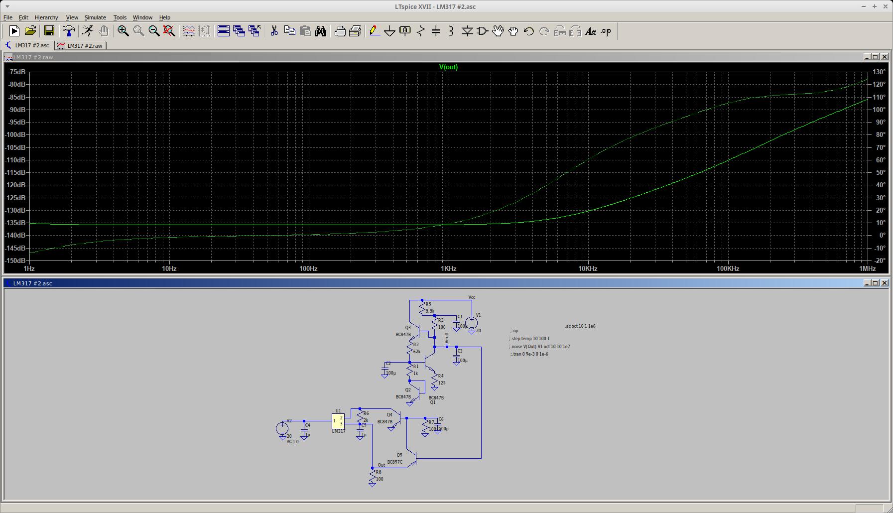Halt the simulation with the hand icon
893x513 pixels.
click(x=103, y=31)
